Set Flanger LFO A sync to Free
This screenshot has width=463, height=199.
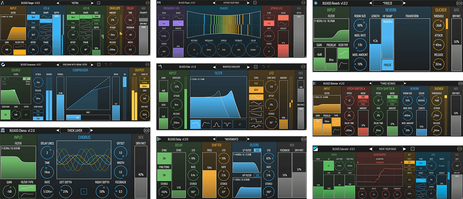(33, 23)
